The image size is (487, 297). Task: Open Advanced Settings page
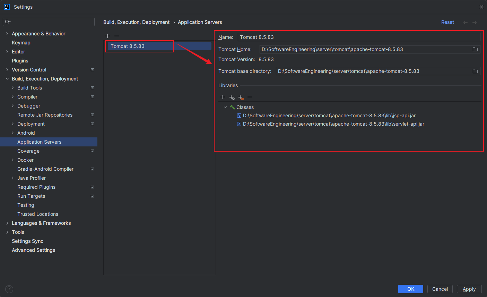click(x=34, y=250)
